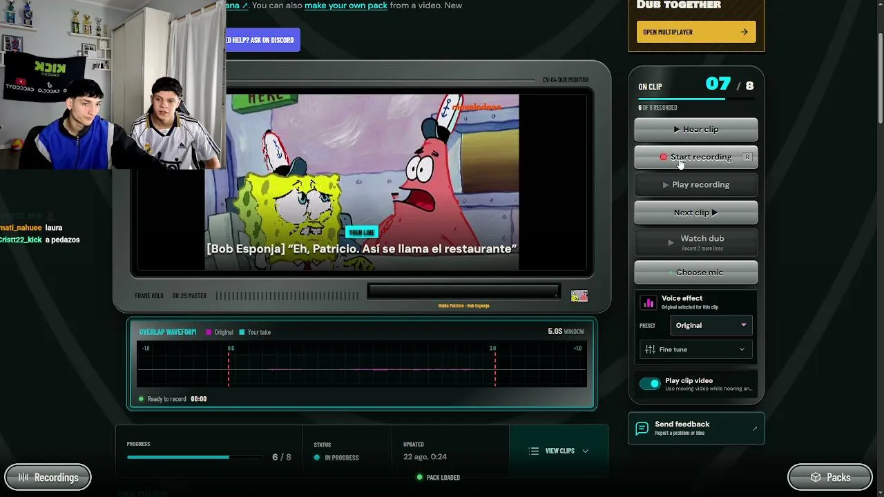Image resolution: width=884 pixels, height=497 pixels.
Task: Click the SpongeBob video frame in the monitor
Action: (x=362, y=182)
